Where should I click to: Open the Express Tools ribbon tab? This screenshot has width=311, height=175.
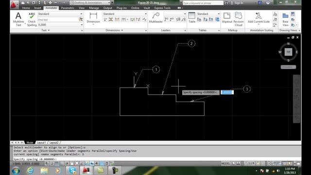tap(162, 8)
